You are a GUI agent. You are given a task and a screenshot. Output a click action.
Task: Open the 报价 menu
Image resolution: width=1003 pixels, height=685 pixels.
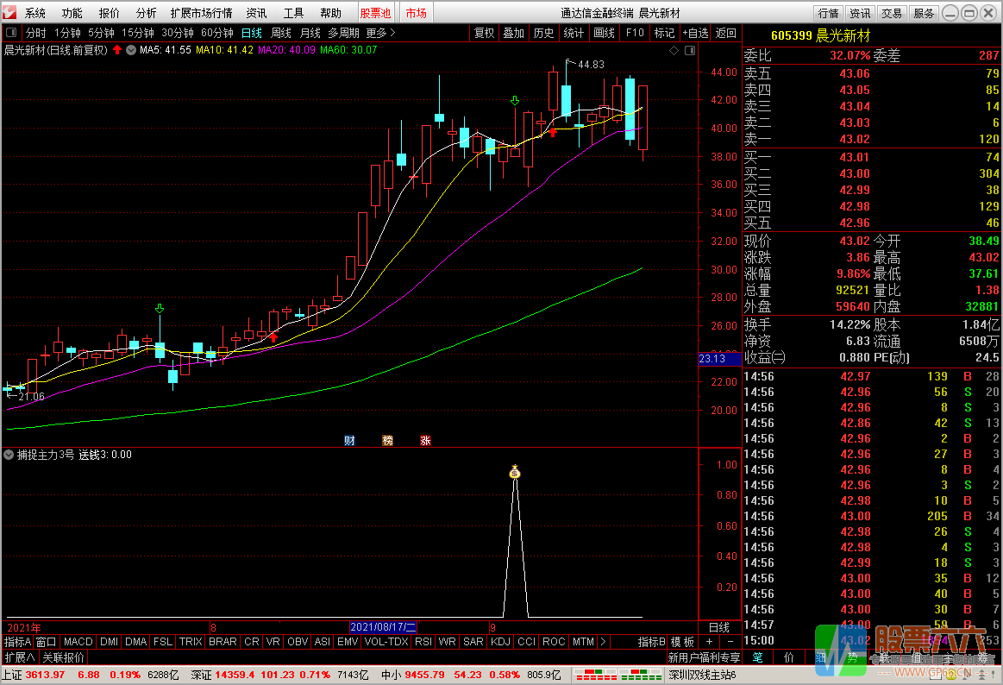110,13
